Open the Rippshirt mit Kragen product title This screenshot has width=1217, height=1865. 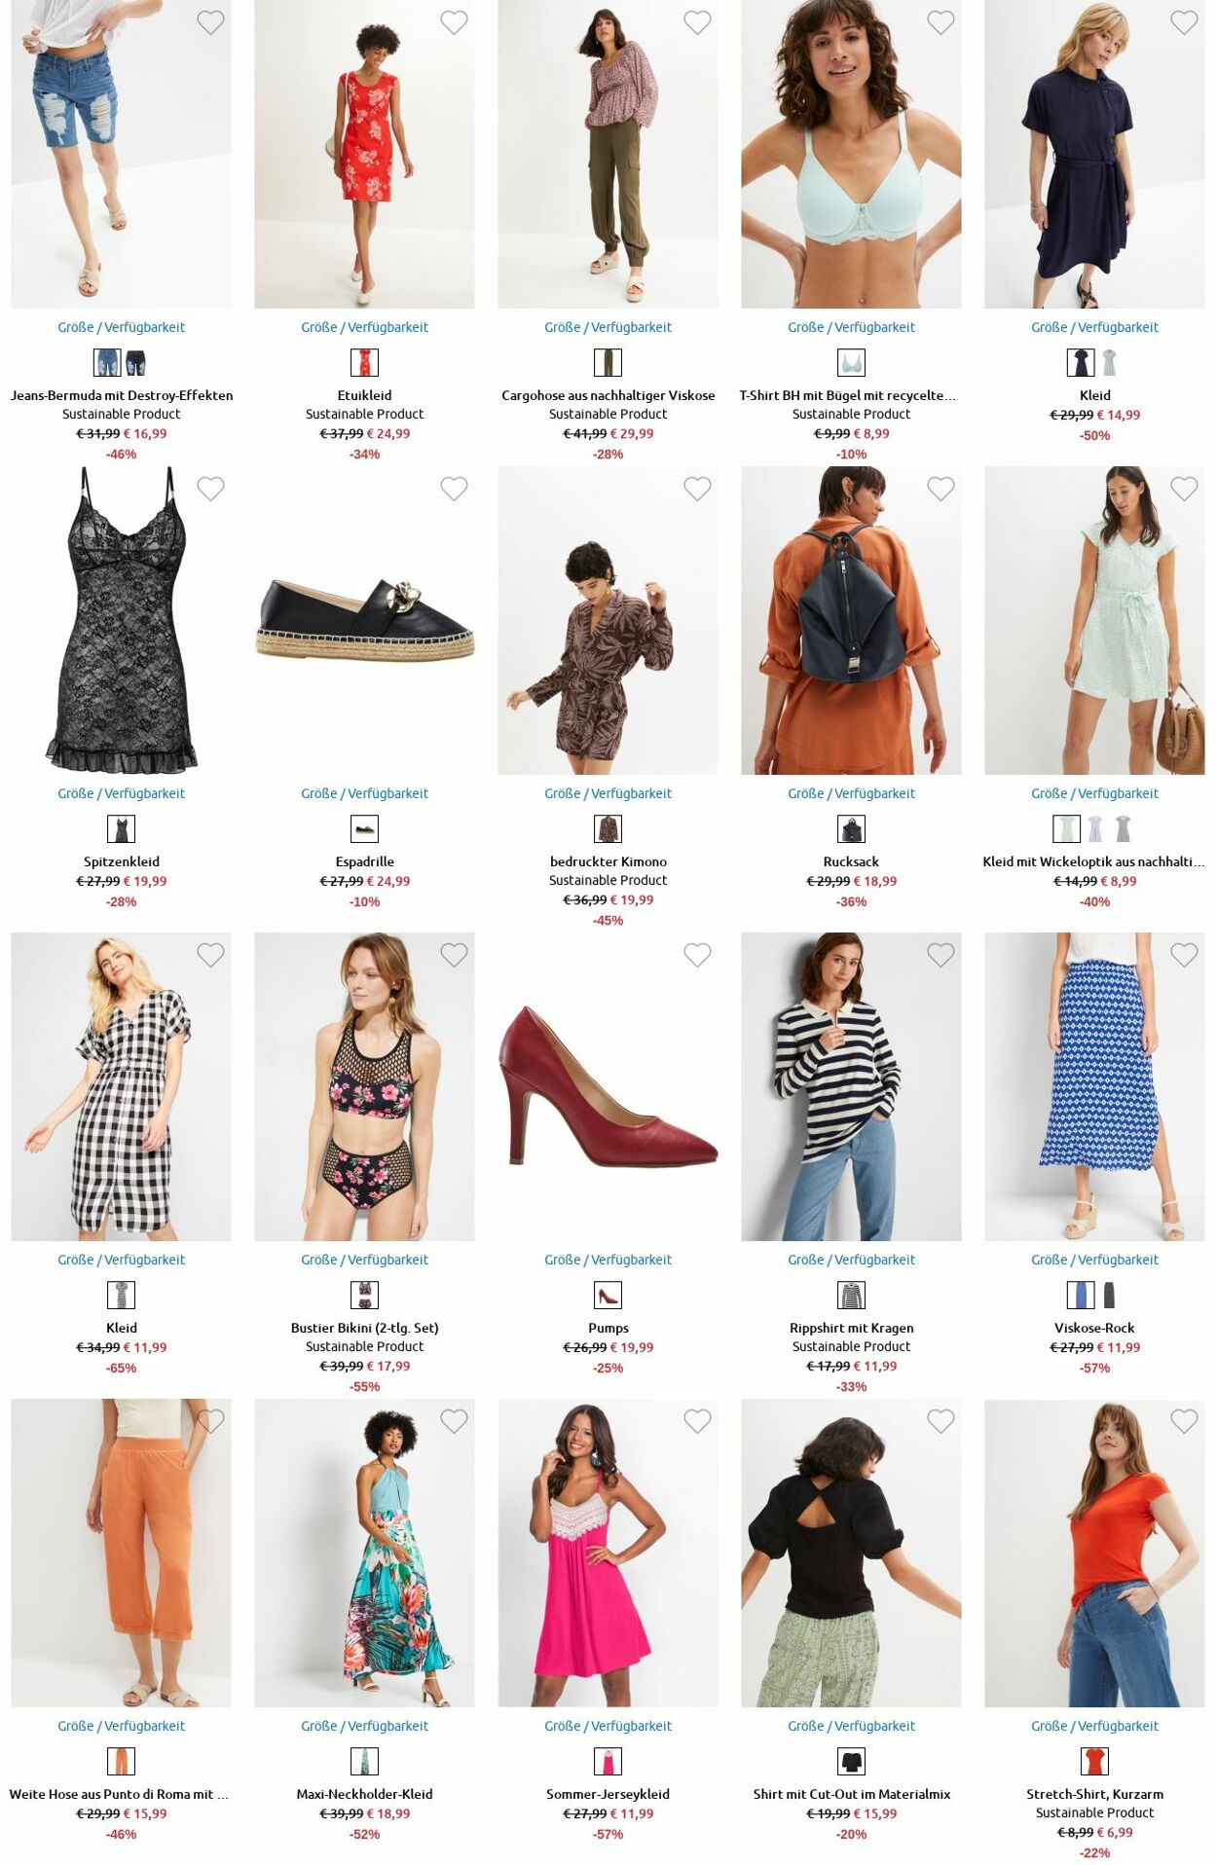pos(851,1328)
